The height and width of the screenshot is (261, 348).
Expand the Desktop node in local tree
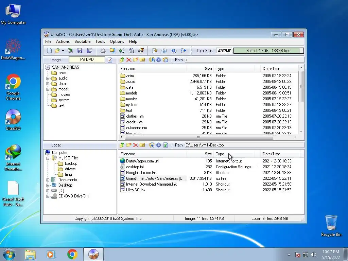[48, 185]
